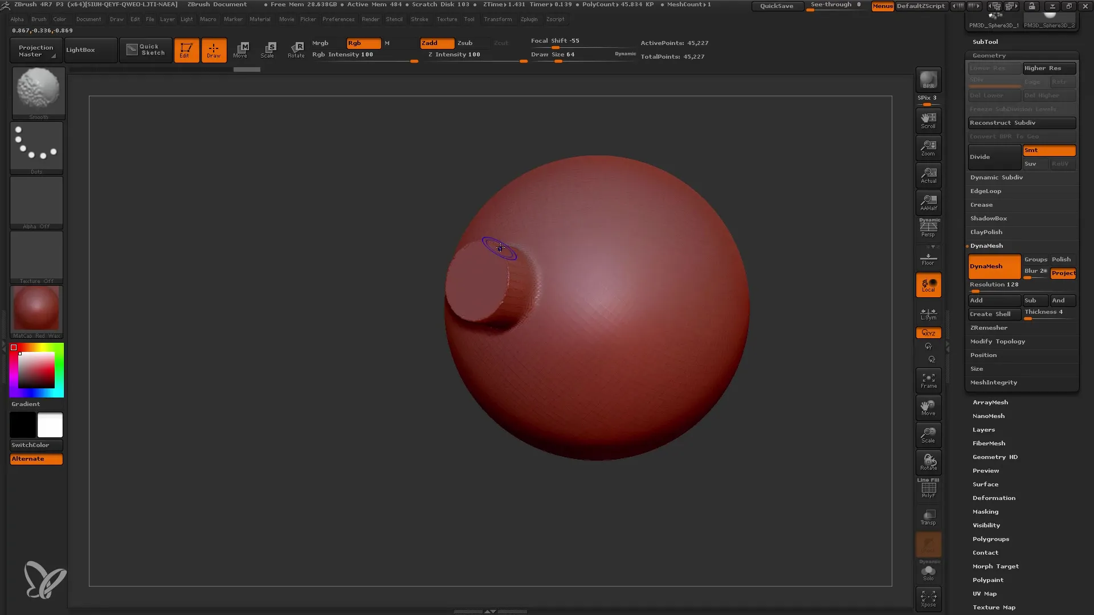
Task: Activate Edit mode button
Action: coord(186,50)
